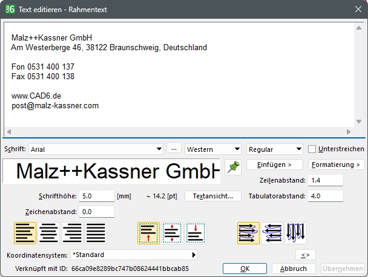Screen dimensions: 368x277
Task: Click the horizontal scroll-left arrow
Action: pyautogui.click(x=9, y=132)
